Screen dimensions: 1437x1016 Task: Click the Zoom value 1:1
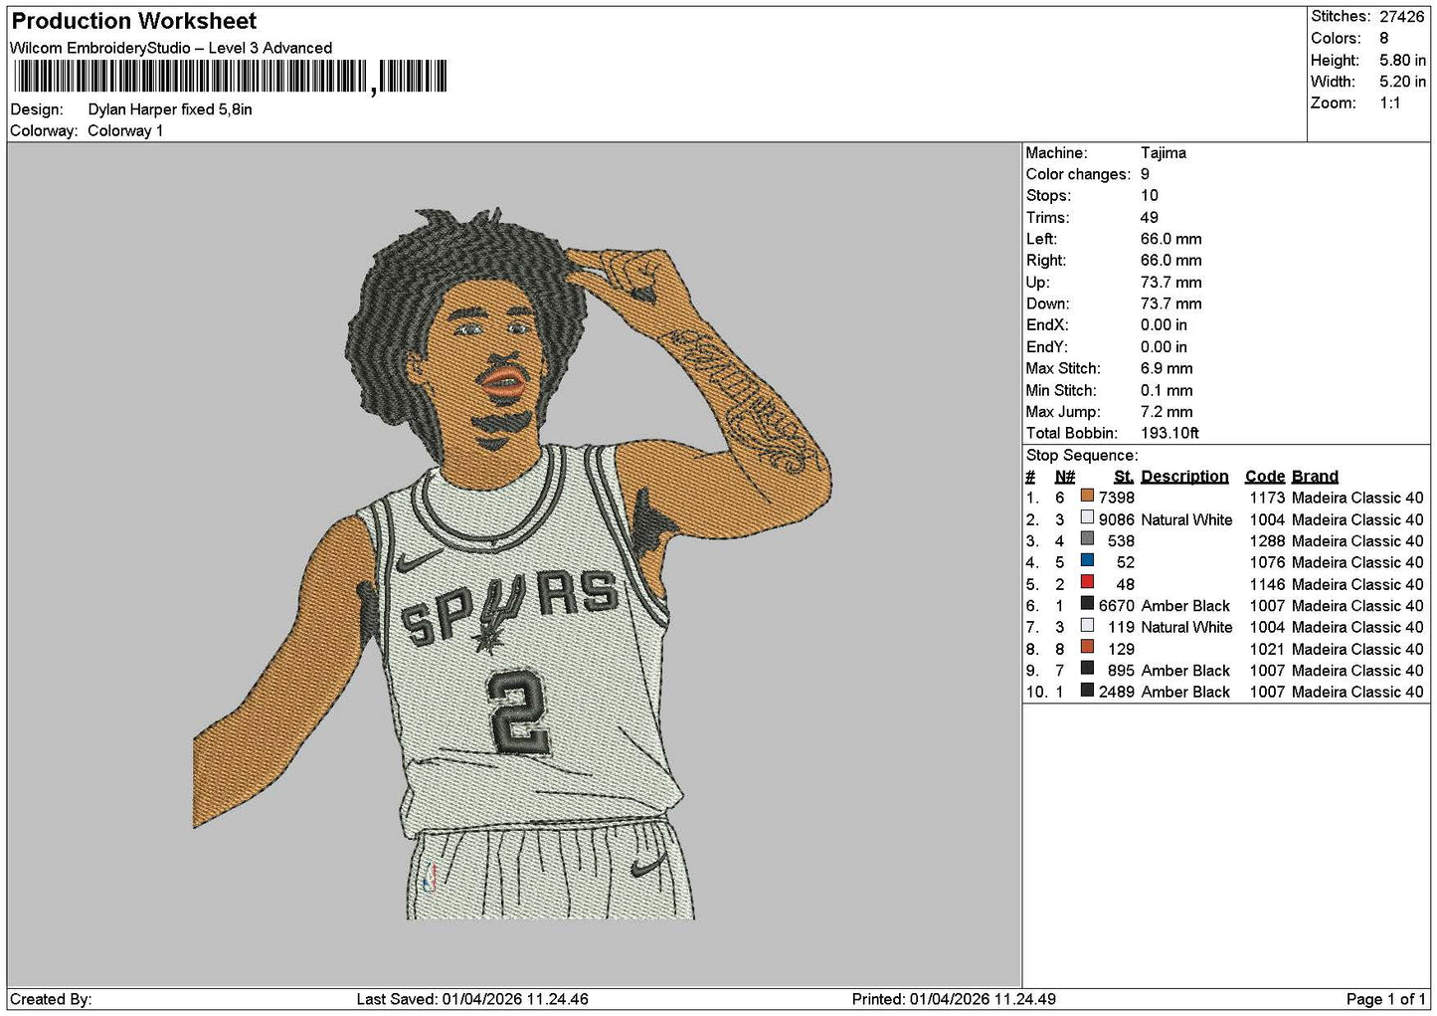pyautogui.click(x=1390, y=103)
